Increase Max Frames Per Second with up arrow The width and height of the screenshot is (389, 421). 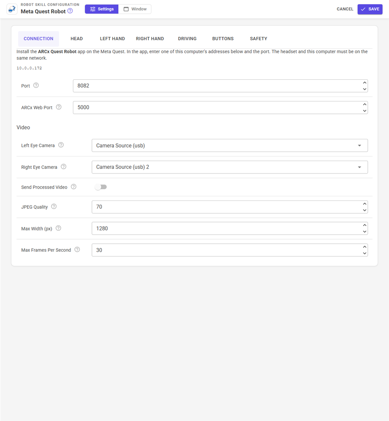coord(365,247)
